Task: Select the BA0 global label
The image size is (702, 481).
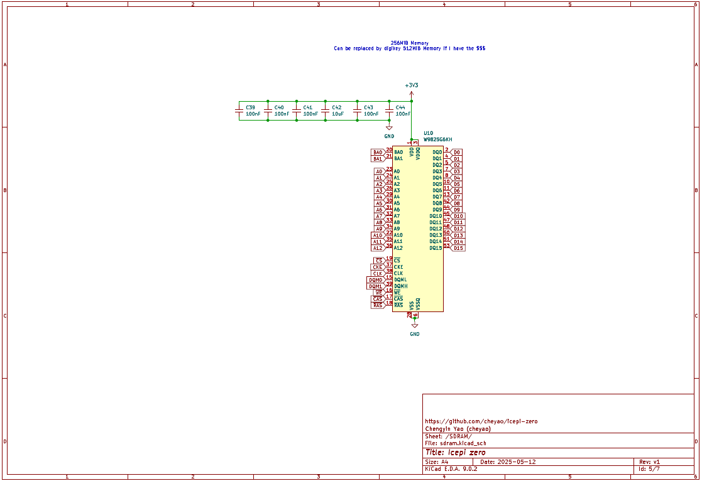Action: (378, 153)
